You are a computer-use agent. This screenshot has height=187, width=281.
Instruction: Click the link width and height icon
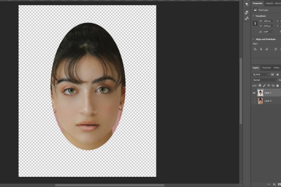pos(255,23)
